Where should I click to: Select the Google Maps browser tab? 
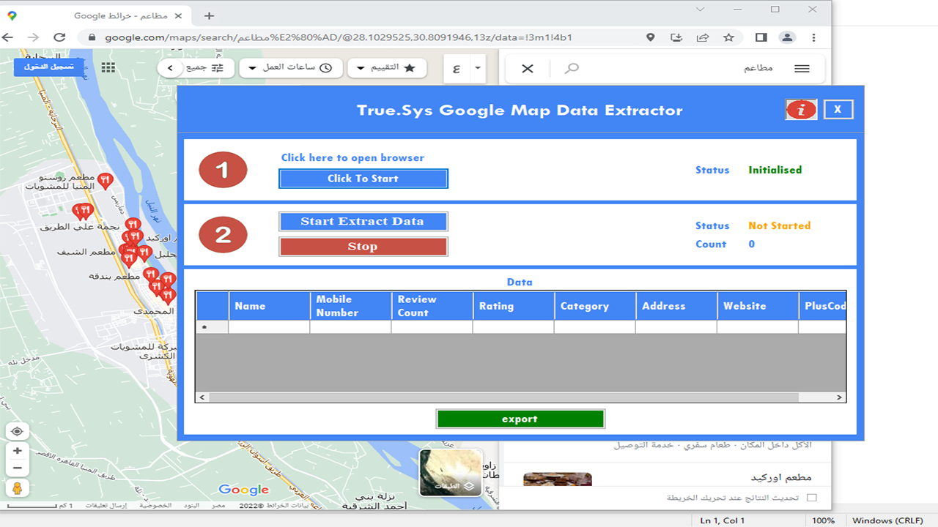121,15
